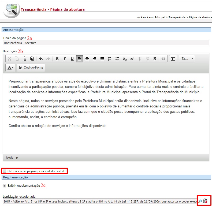Search related legislation with magnifier icon
Viewport: 212px width, 206px height.
point(200,201)
